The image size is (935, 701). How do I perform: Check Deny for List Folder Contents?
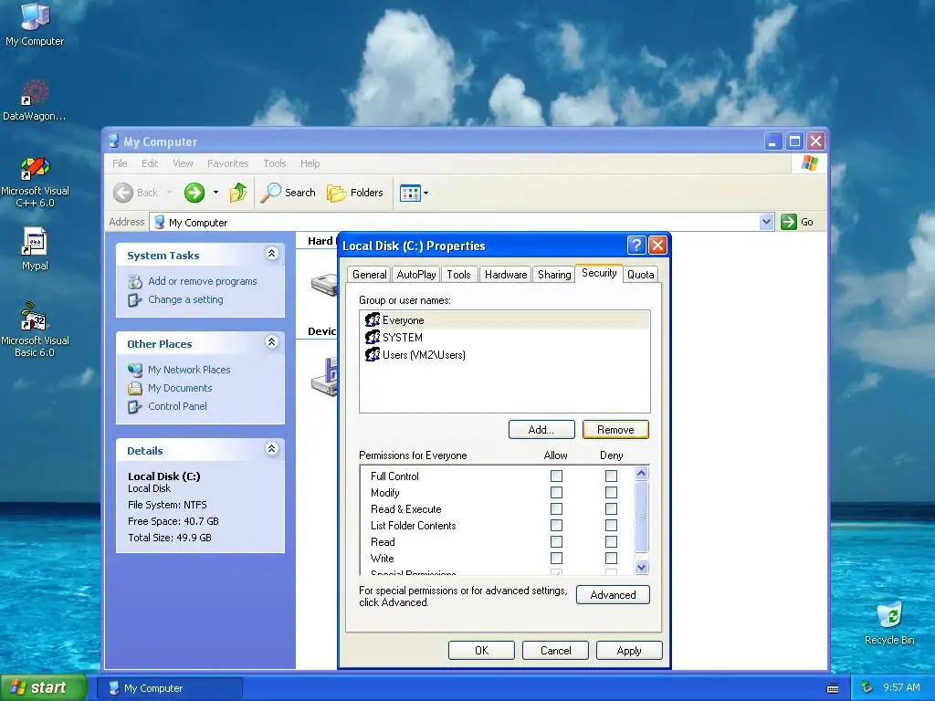[611, 525]
